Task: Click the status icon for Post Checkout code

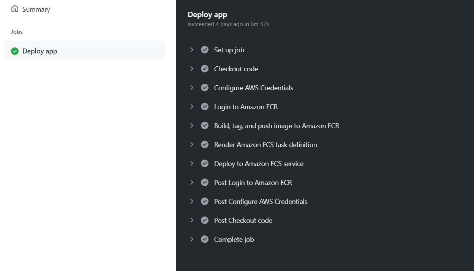Action: click(x=205, y=220)
